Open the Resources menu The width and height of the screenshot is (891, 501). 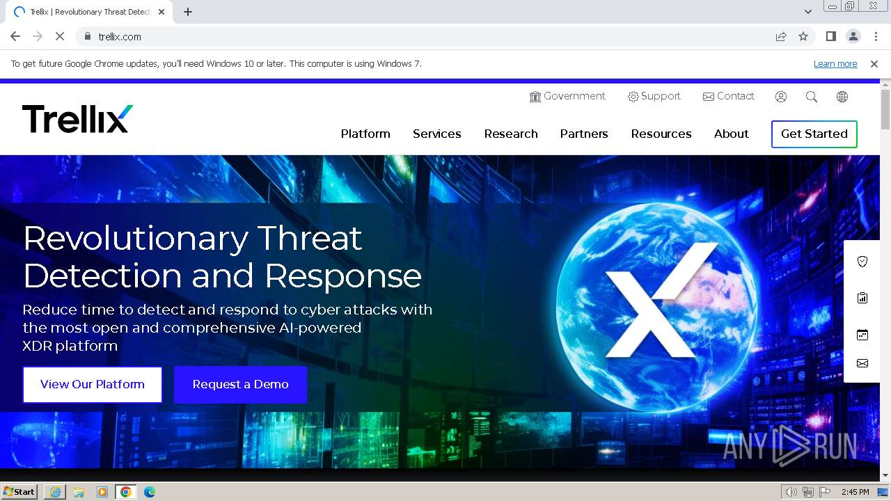pos(661,134)
